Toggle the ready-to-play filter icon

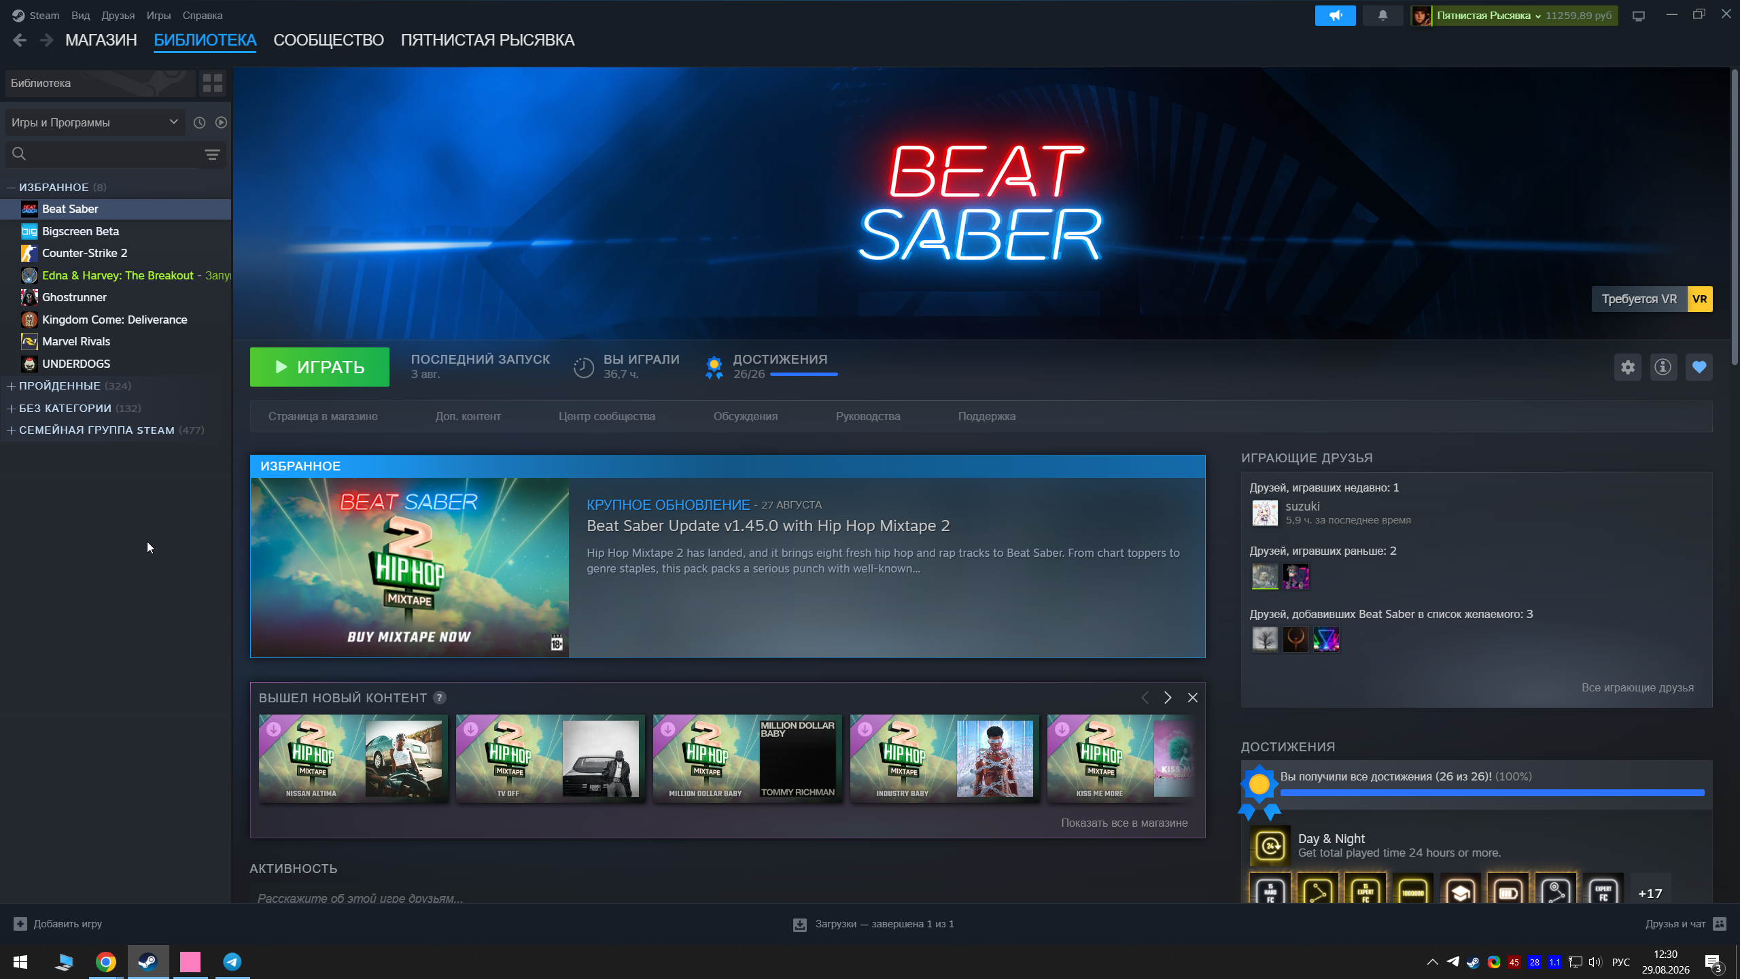(221, 122)
